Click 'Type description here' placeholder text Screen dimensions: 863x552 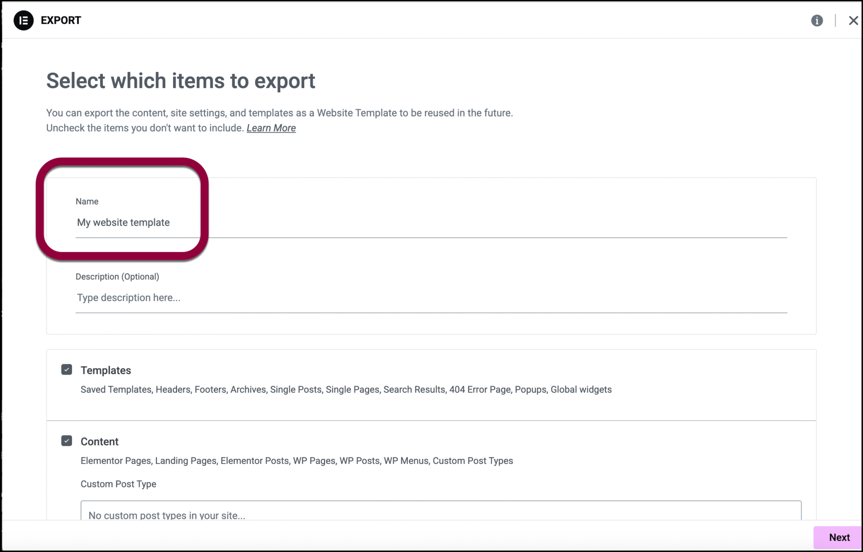(x=129, y=298)
